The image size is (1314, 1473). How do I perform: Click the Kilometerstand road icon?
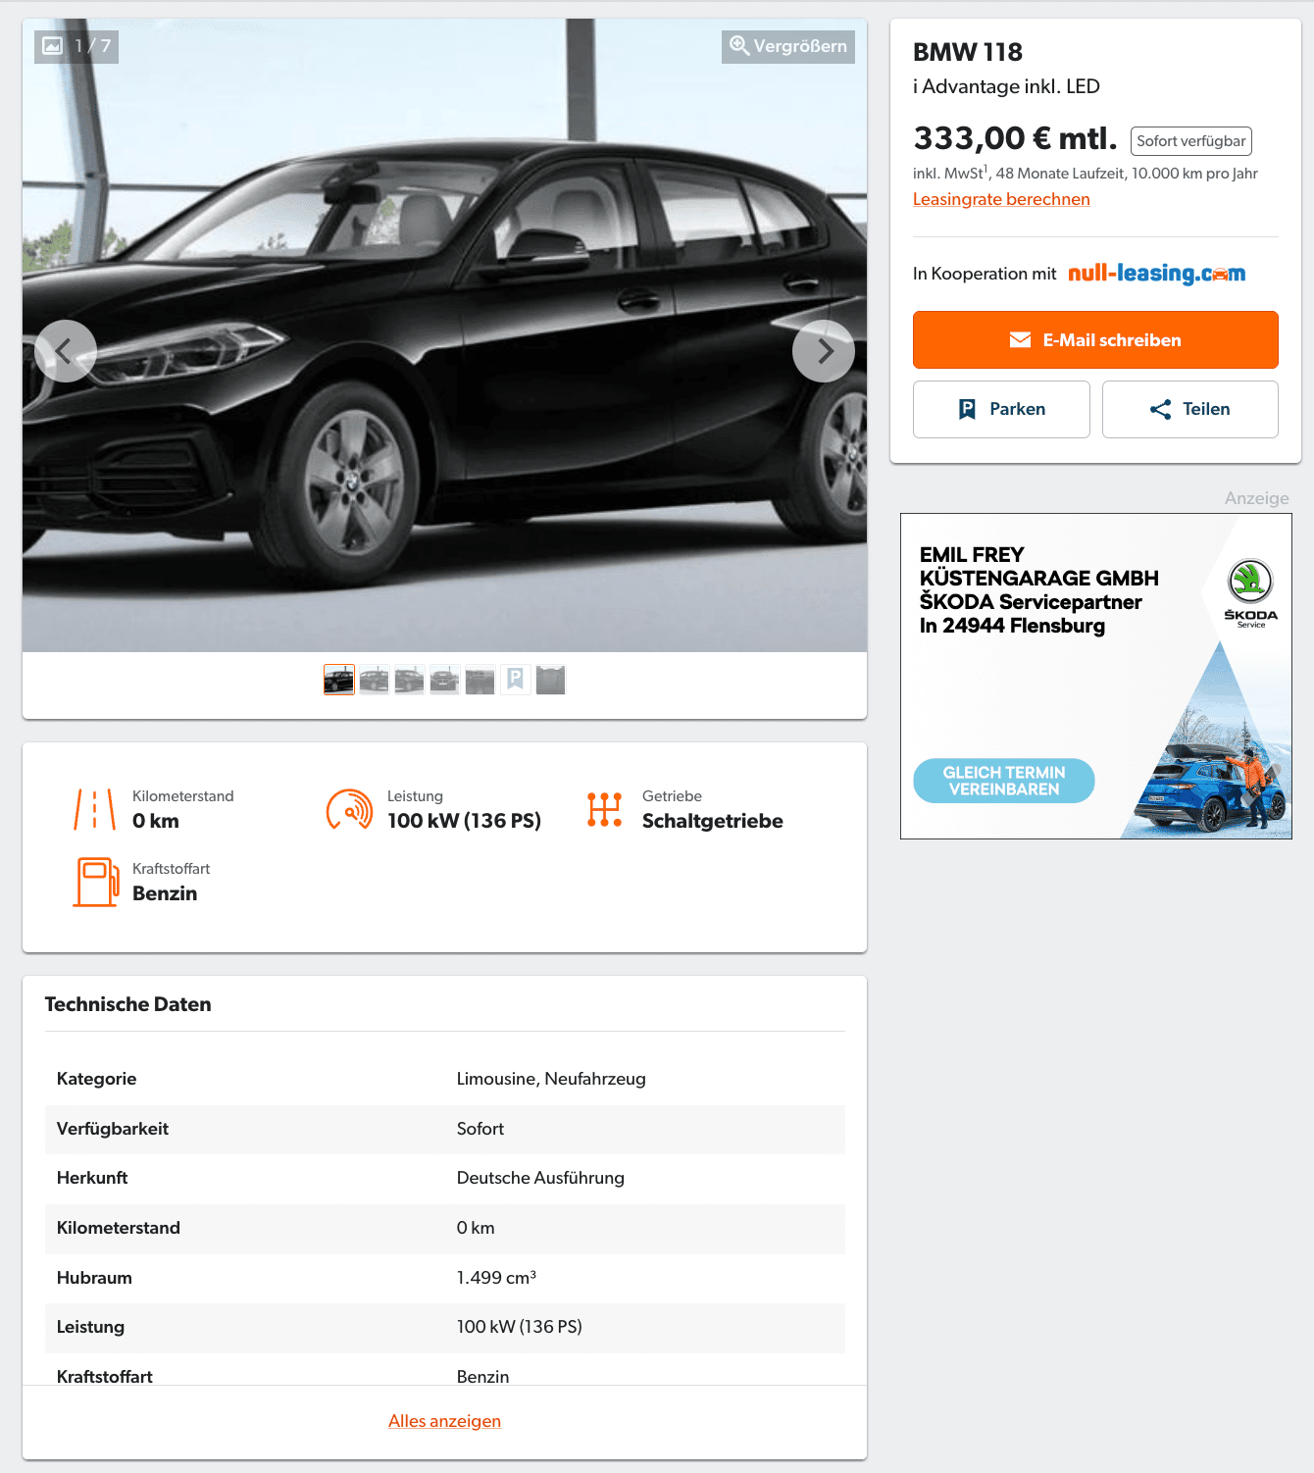[95, 809]
